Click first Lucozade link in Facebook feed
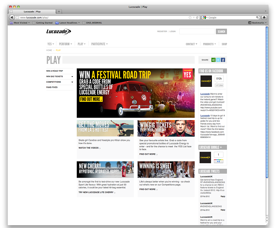The height and width of the screenshot is (228, 276). pyautogui.click(x=205, y=94)
